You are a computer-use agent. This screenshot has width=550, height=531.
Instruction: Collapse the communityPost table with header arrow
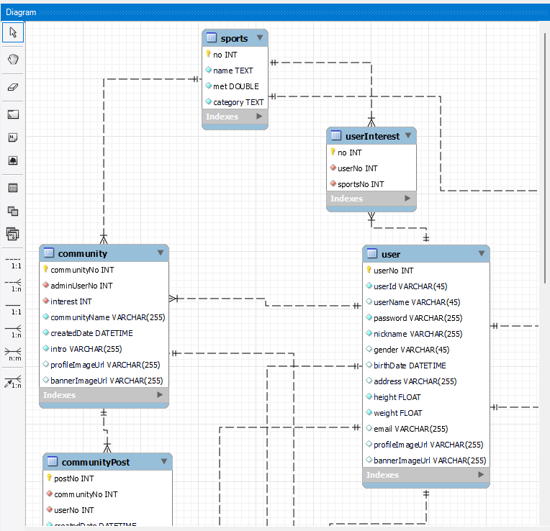point(164,461)
